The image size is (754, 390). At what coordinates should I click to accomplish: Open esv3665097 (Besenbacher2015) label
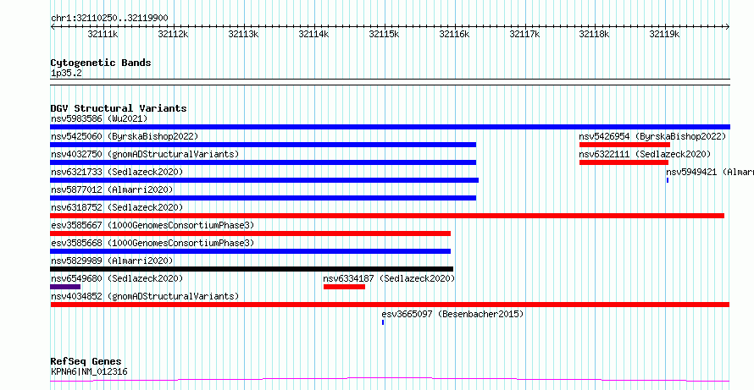(x=452, y=314)
